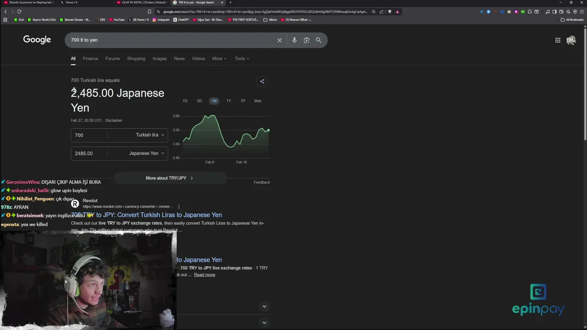Viewport: 587px width, 330px height.
Task: Switch to the News tab
Action: (179, 59)
